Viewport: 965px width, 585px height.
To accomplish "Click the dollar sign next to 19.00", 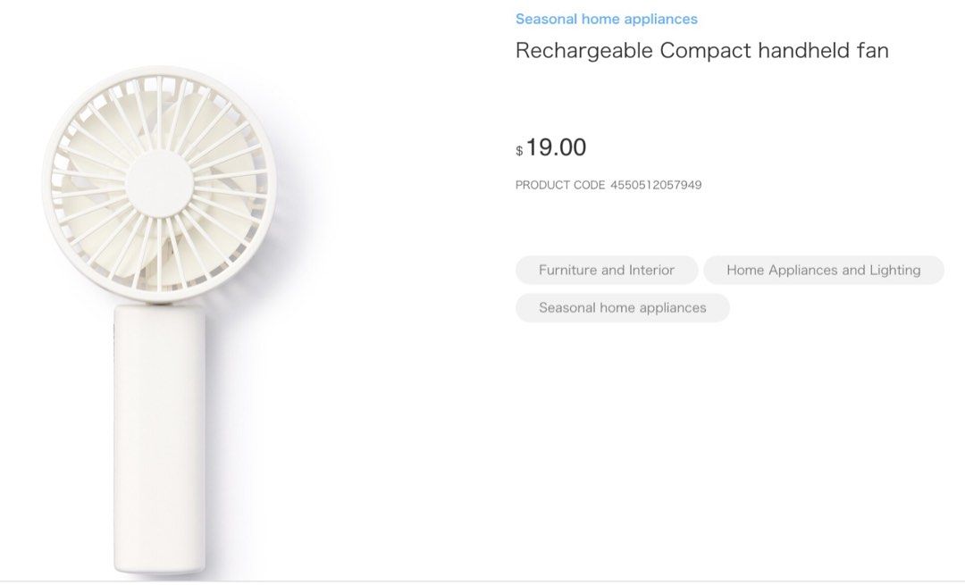I will tap(518, 150).
